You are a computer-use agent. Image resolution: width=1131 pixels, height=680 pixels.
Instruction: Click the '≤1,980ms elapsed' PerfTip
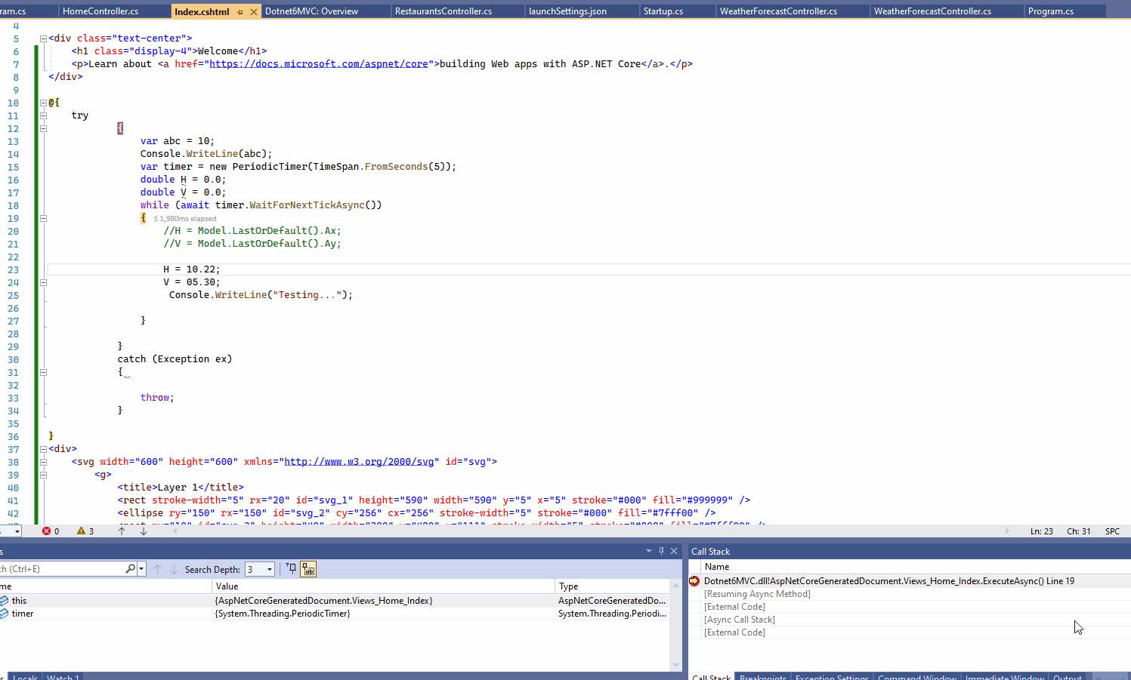click(185, 219)
